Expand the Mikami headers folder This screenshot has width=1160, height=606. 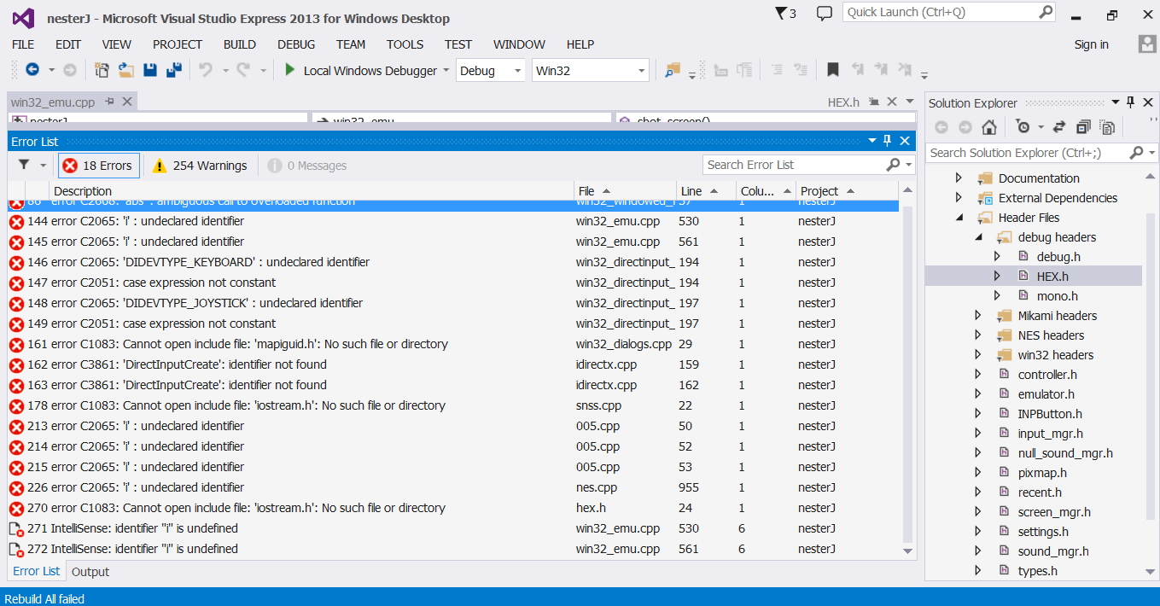978,316
